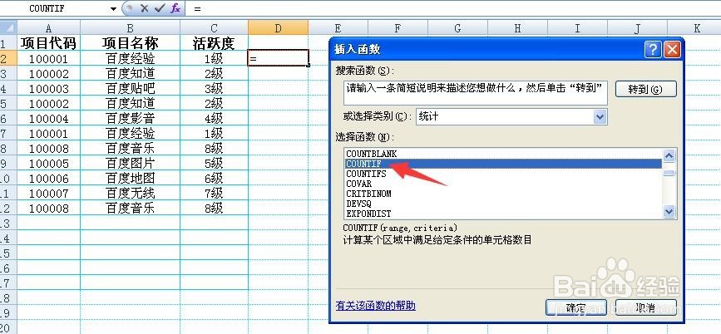Viewport: 721px width, 334px height.
Task: Click cell 7级
Action: click(214, 193)
